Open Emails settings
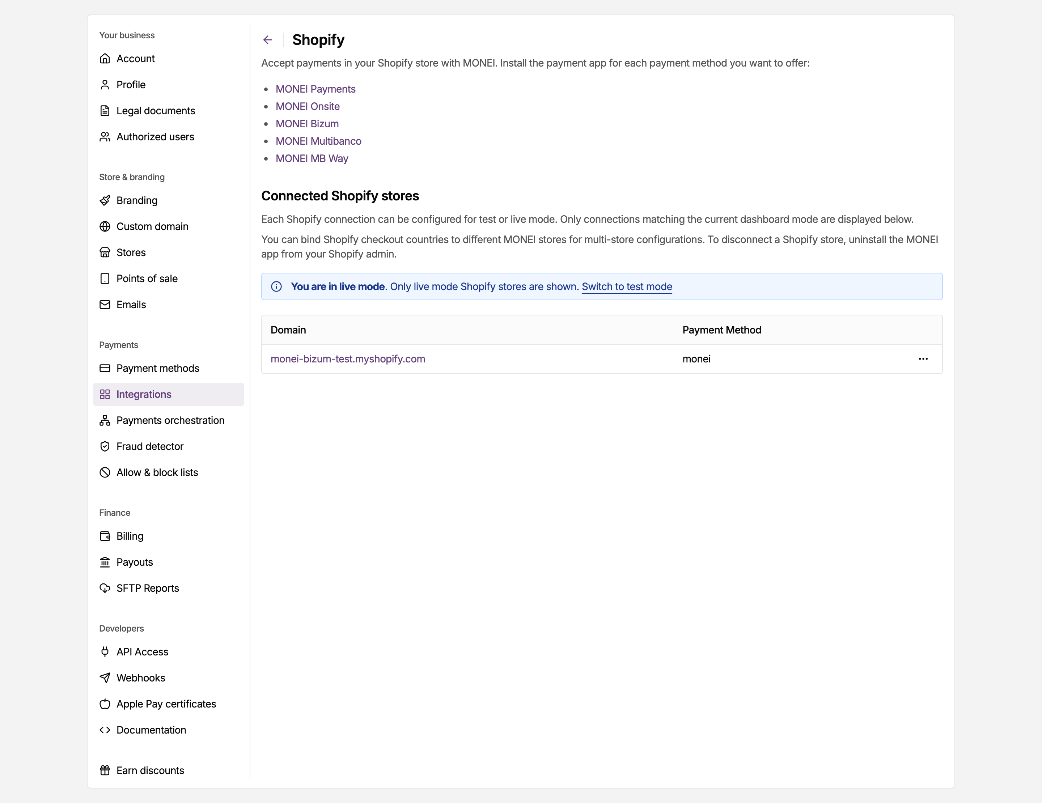Screen dimensions: 1042x803 [x=168, y=305]
